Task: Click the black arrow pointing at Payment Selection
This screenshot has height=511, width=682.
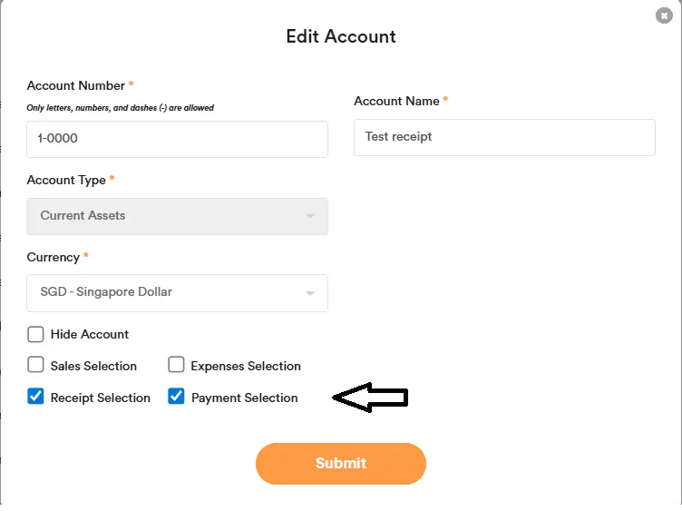Action: (x=371, y=398)
